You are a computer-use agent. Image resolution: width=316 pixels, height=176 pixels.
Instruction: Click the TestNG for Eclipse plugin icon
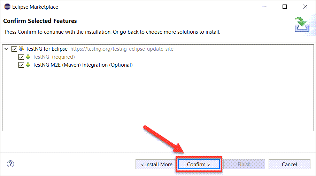click(x=21, y=49)
